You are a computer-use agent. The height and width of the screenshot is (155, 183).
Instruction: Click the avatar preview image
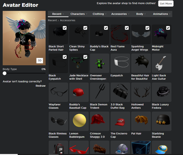pos(24,38)
